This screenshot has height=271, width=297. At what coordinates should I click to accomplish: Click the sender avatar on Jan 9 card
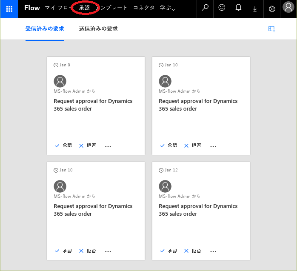[x=60, y=81]
